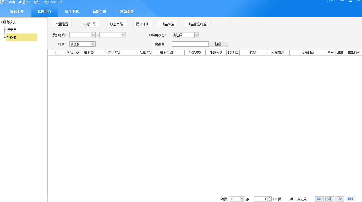
Task: Click the 素材类别 column header
Action: coord(172,53)
